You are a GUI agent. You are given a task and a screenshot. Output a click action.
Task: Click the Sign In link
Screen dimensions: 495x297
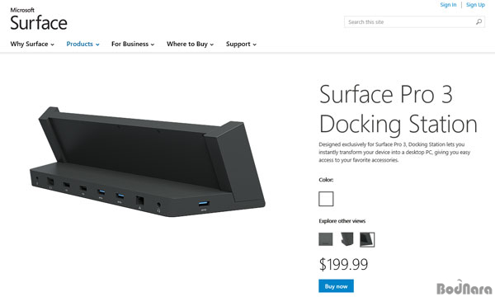(448, 5)
